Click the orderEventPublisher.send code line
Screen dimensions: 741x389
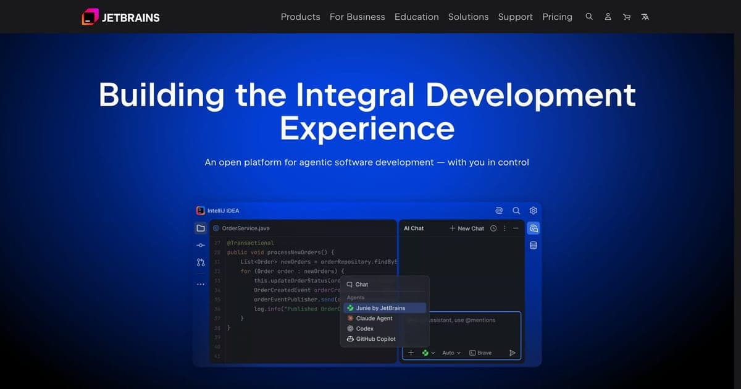298,299
